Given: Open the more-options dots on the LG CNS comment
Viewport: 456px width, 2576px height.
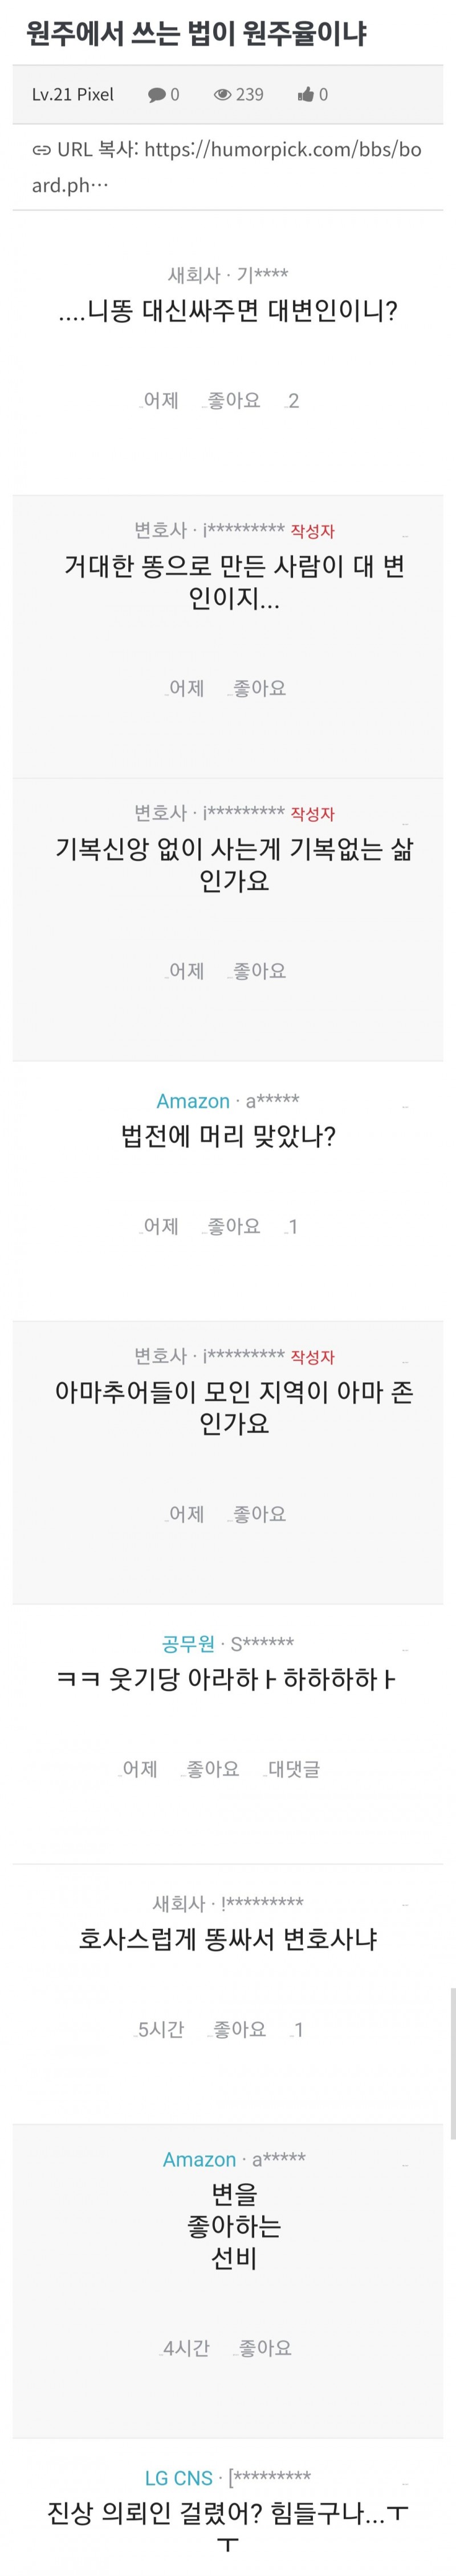Looking at the screenshot, I should [x=405, y=2483].
